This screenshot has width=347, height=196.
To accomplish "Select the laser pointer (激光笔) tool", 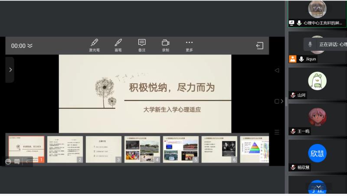I will 94,45.
